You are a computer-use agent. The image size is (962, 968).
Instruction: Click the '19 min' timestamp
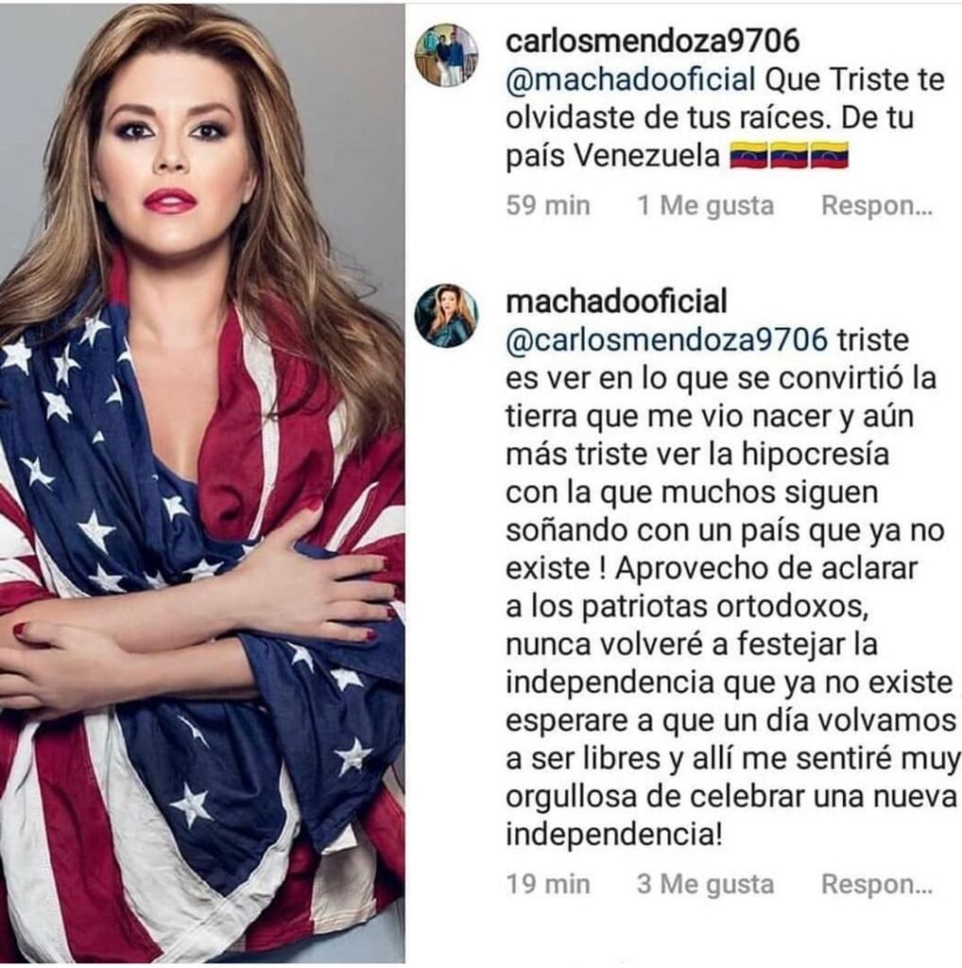click(x=548, y=884)
